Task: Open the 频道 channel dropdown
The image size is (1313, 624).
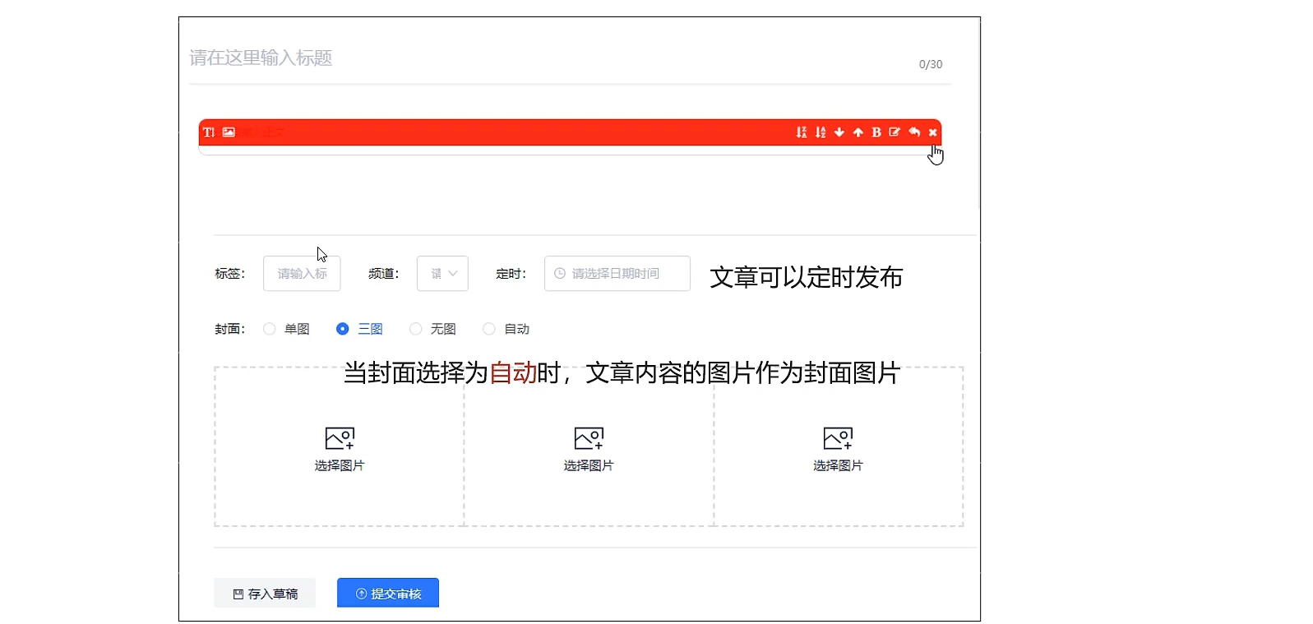Action: (442, 274)
